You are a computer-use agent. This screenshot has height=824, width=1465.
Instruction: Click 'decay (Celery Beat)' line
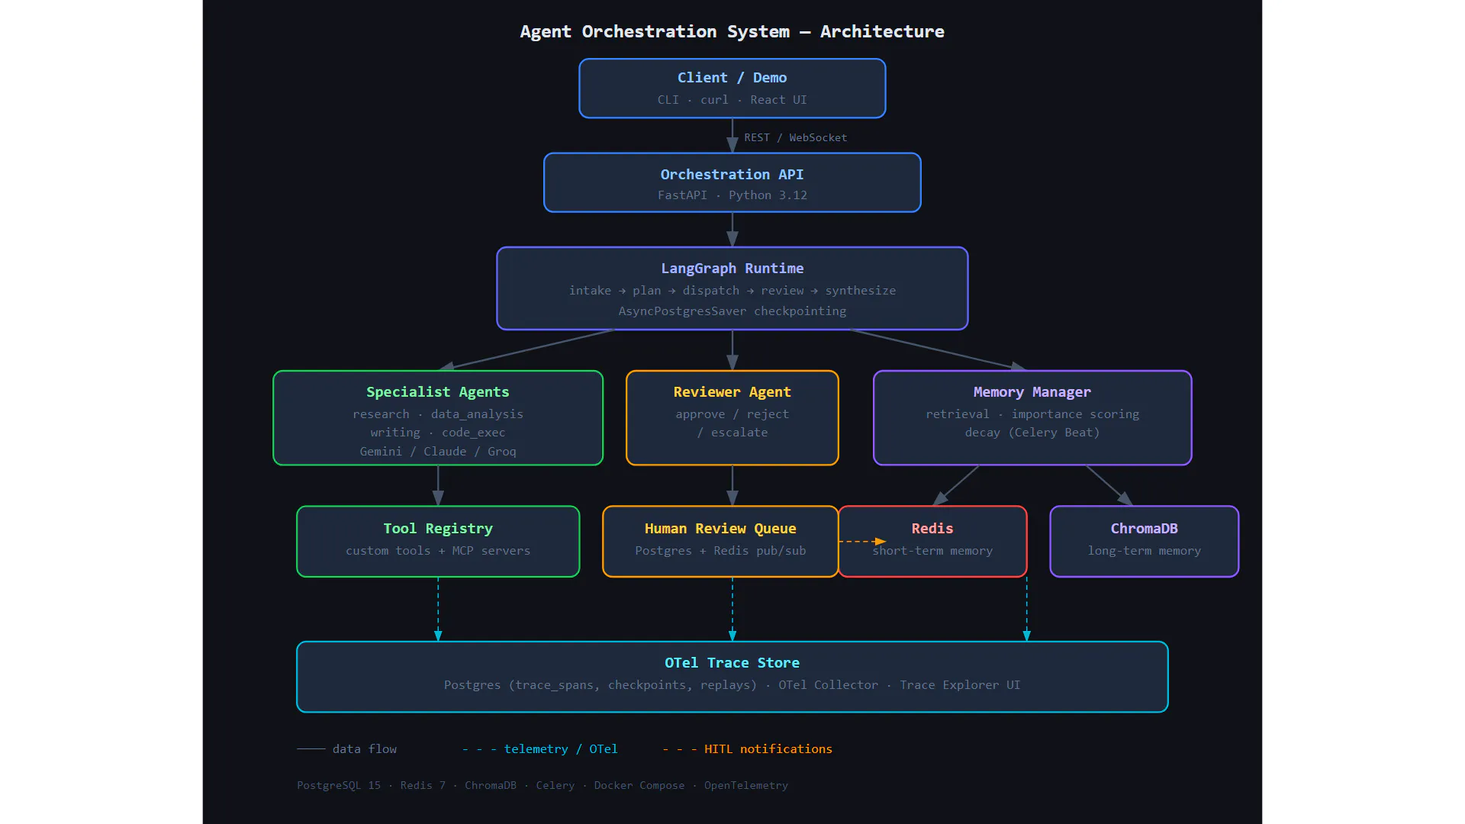1032,433
